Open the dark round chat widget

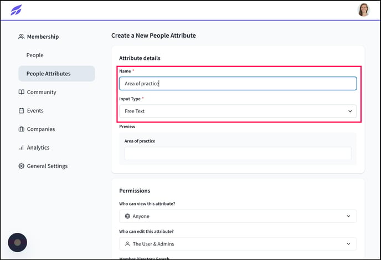coord(18,242)
